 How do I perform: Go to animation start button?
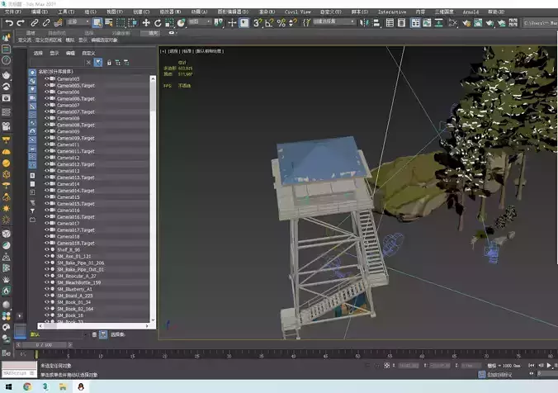pos(532,365)
